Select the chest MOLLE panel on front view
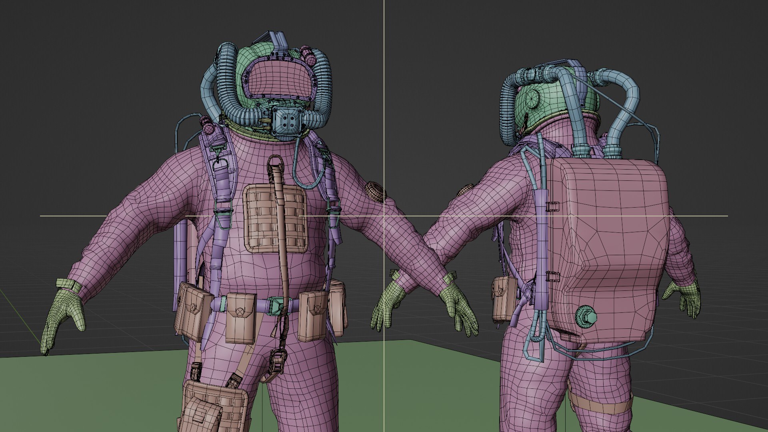 (x=275, y=219)
